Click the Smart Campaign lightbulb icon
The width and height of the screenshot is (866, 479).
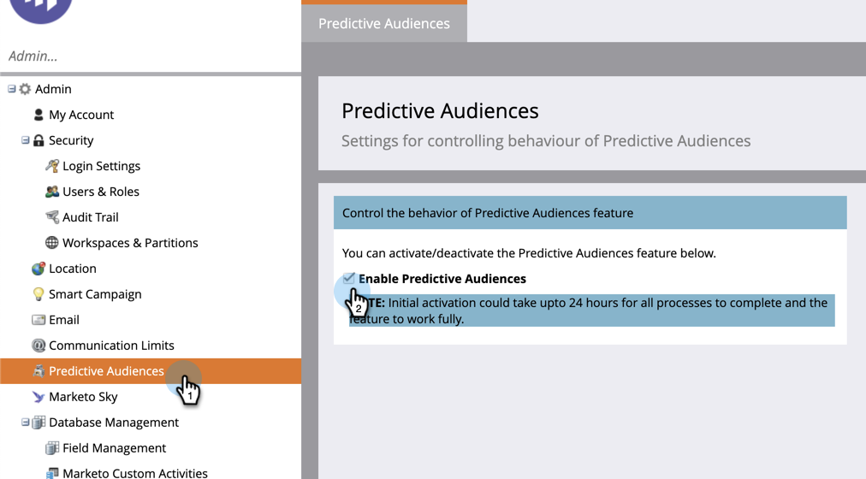coord(39,294)
